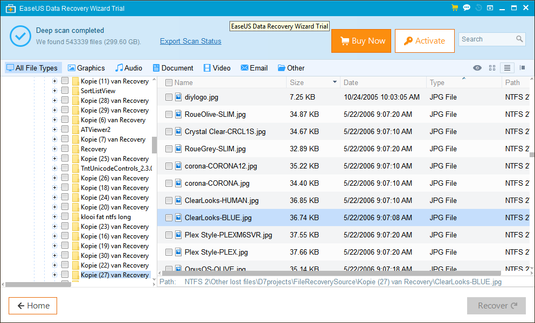The width and height of the screenshot is (535, 323).
Task: Switch to details list view
Action: [506, 68]
